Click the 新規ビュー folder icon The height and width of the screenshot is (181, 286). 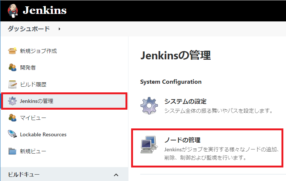[12, 151]
